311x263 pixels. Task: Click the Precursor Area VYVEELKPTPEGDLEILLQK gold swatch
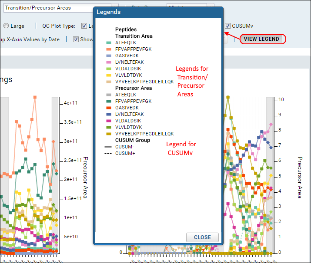pos(109,134)
